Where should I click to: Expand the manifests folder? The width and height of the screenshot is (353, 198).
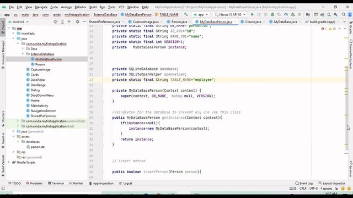pyautogui.click(x=13, y=33)
